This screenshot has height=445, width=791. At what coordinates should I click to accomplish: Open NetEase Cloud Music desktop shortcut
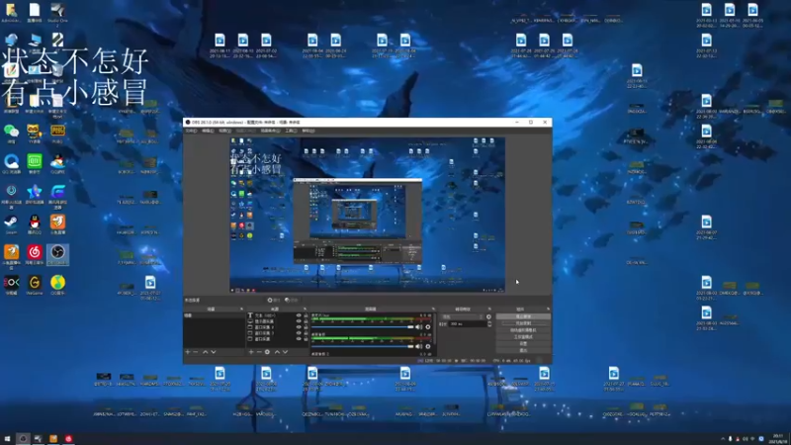35,255
